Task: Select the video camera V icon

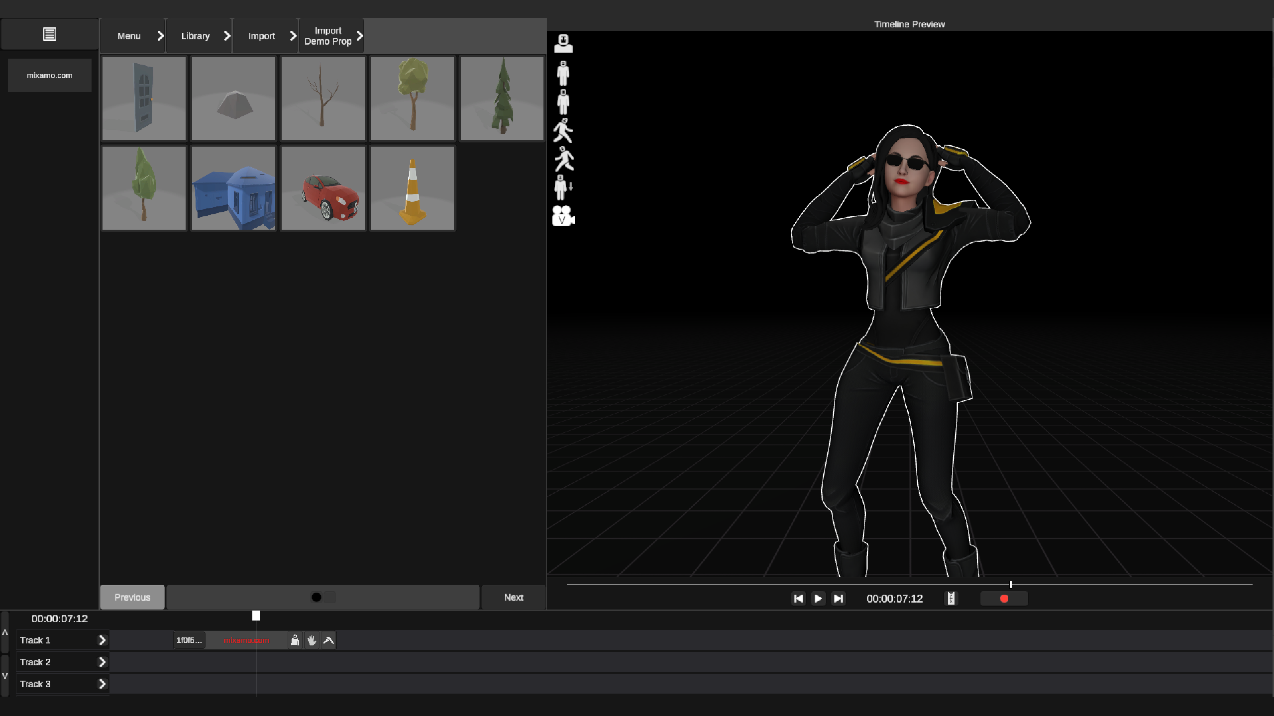Action: (563, 216)
